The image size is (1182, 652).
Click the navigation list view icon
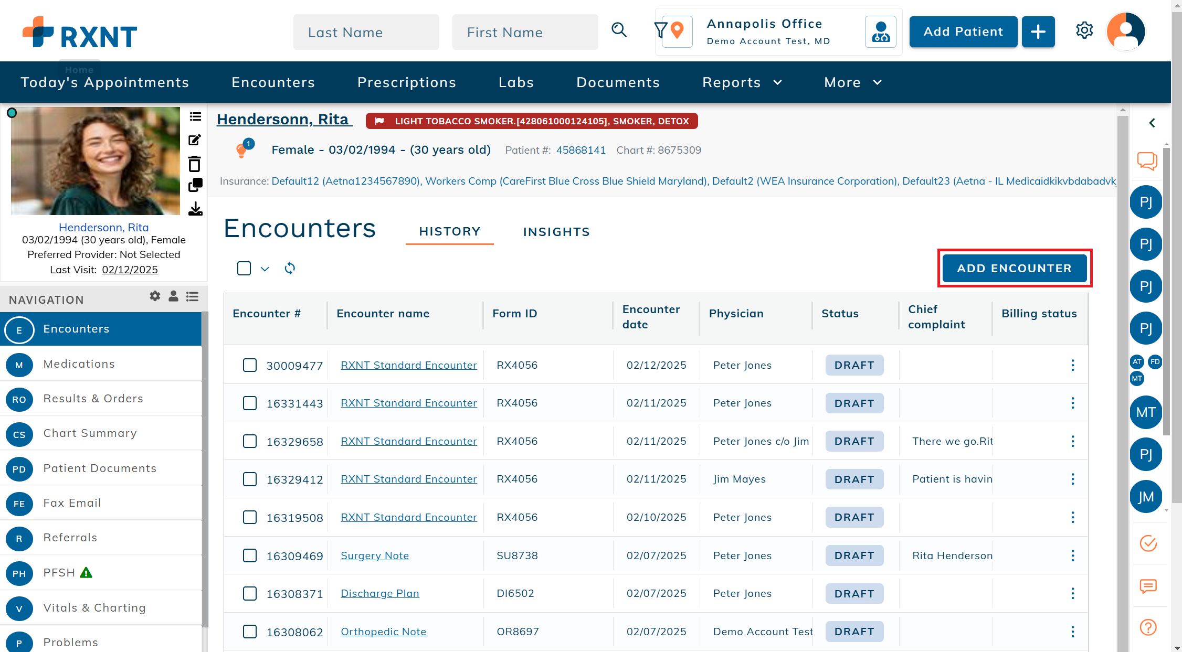click(193, 297)
